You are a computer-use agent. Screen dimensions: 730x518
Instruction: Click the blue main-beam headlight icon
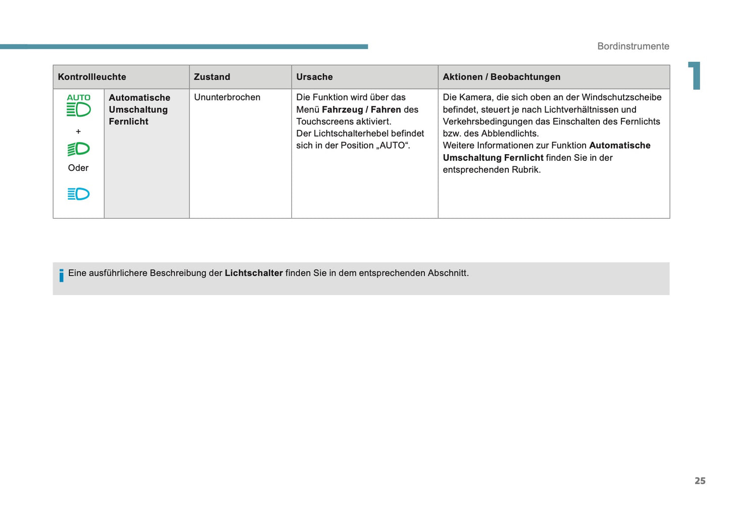pos(78,194)
